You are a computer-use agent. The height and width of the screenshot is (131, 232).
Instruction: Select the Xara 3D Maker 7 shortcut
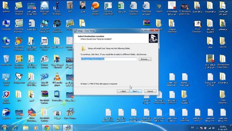tap(44, 79)
